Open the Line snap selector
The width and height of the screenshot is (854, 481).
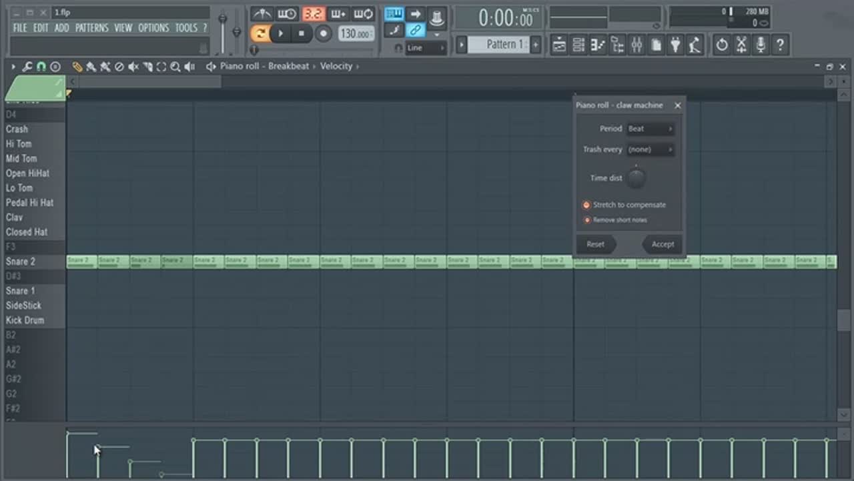click(425, 48)
